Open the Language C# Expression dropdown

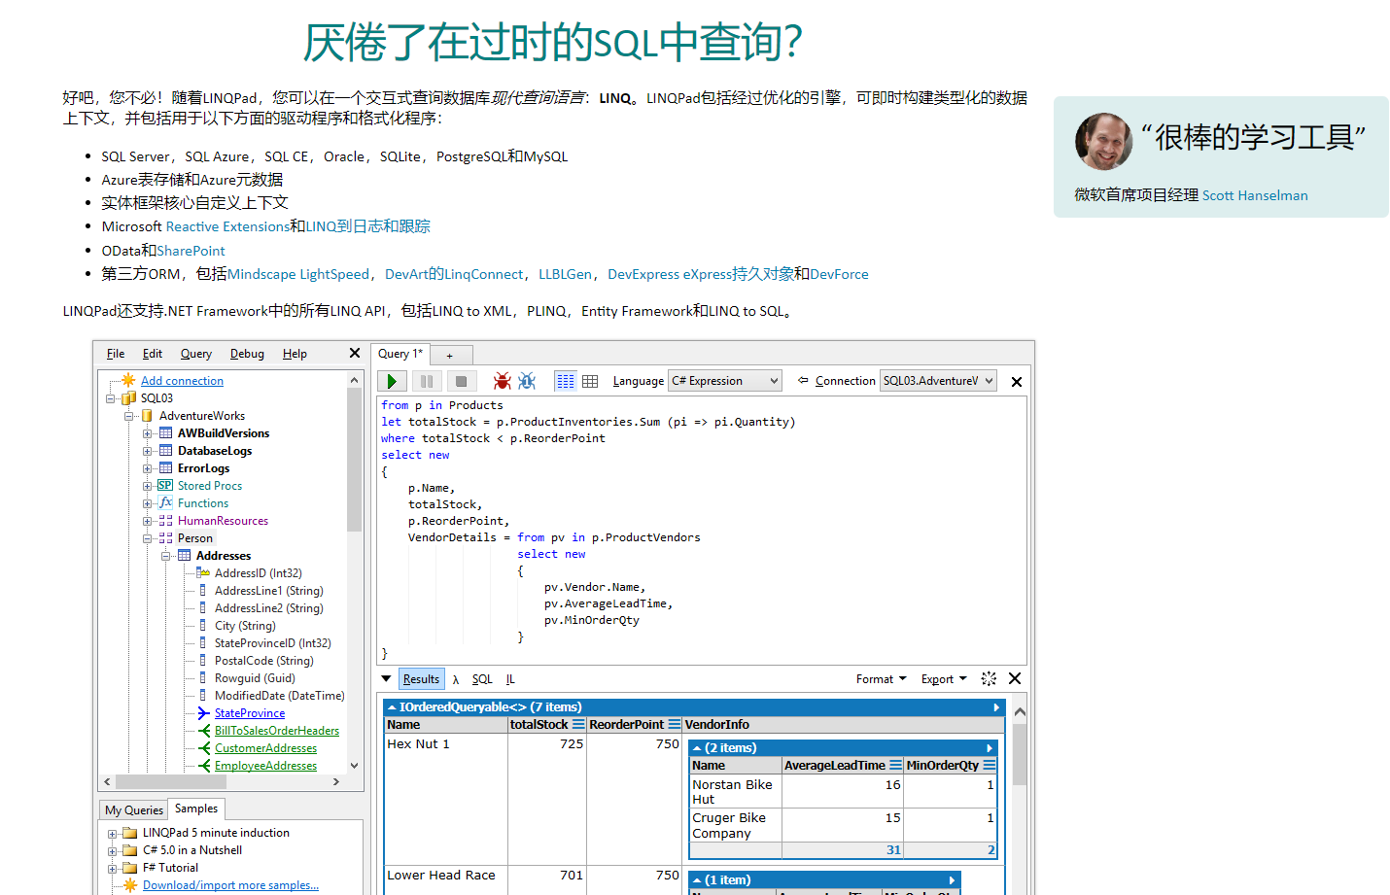click(x=725, y=381)
